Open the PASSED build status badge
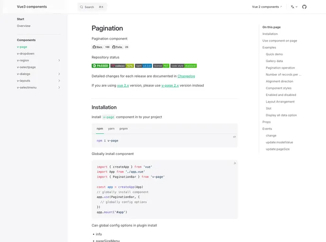 tap(100, 66)
